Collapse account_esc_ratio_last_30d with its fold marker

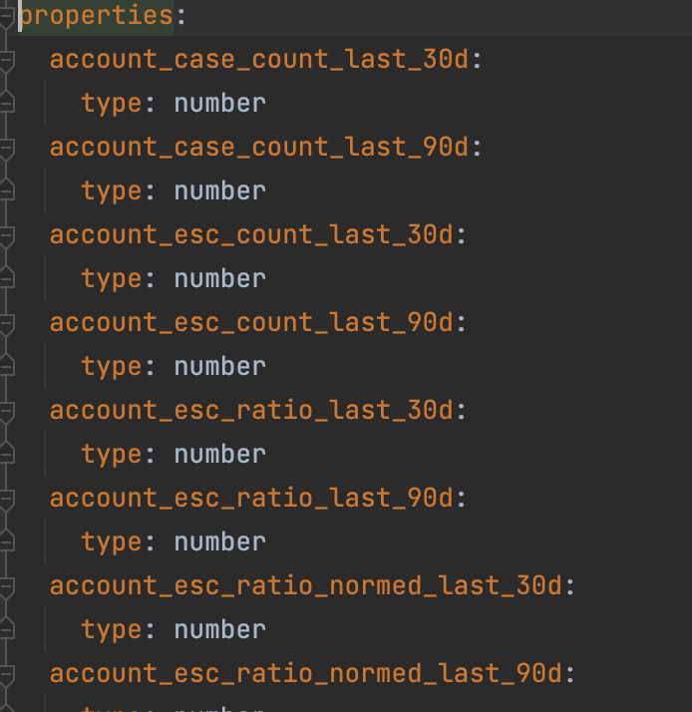[x=6, y=413]
